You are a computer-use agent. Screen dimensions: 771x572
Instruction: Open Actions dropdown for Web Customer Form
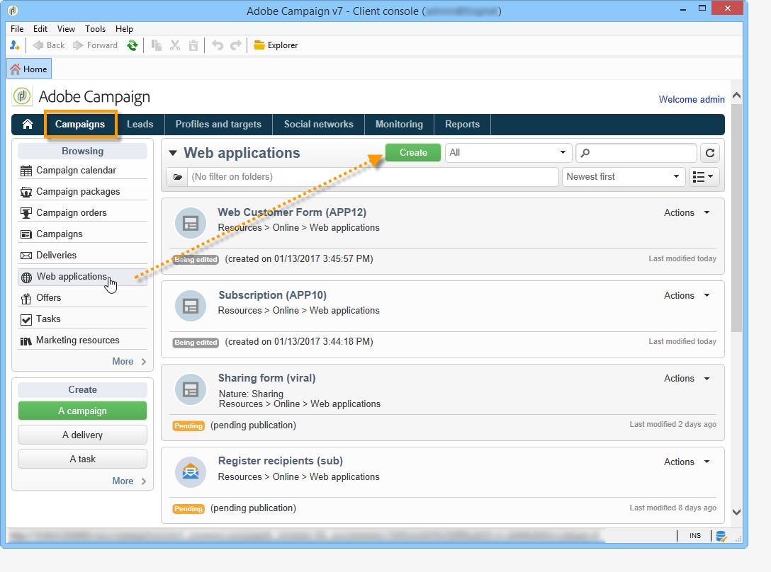[x=687, y=213]
